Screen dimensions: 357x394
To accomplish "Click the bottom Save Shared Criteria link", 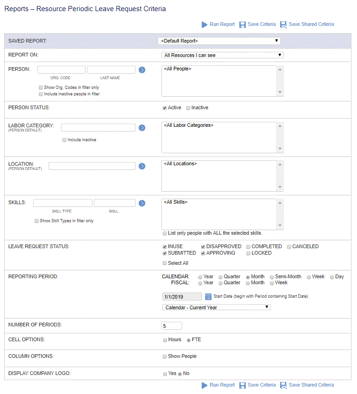I will coord(311,385).
